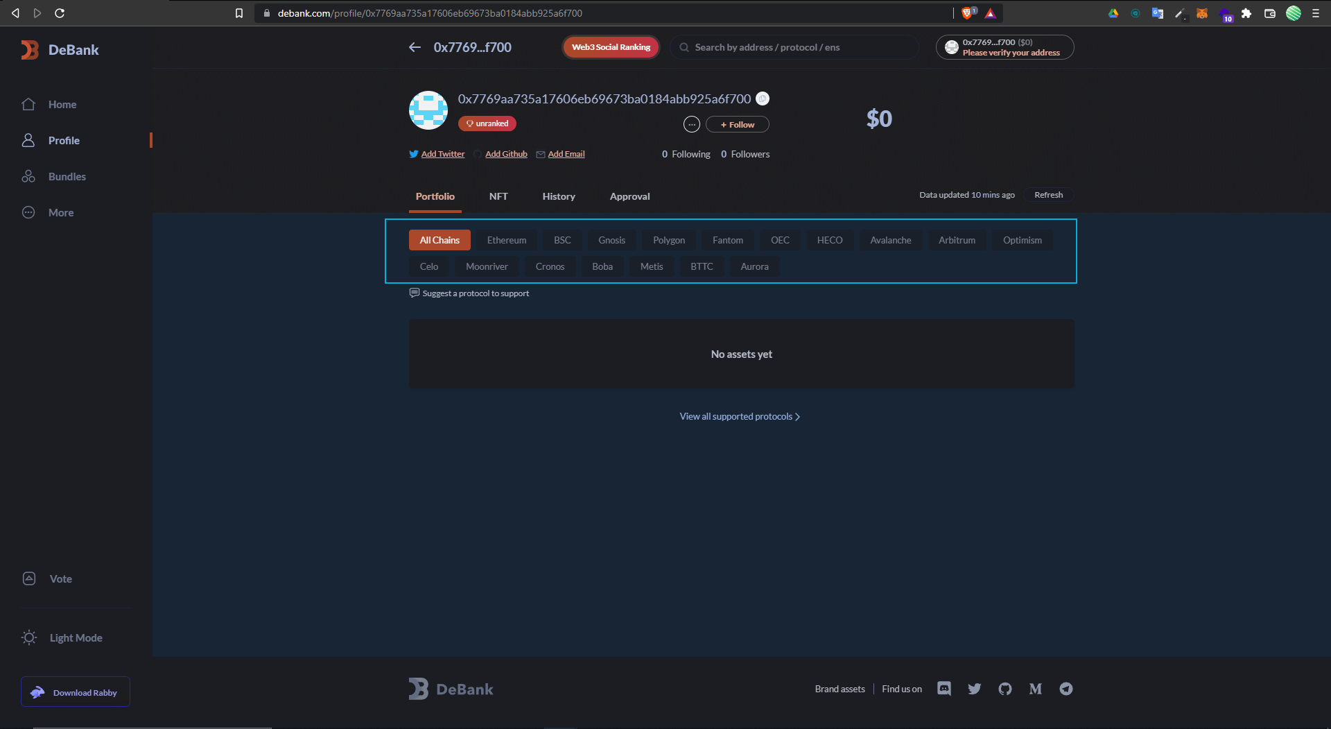Expand View all supported protocols
Viewport: 1331px width, 729px height.
[740, 416]
